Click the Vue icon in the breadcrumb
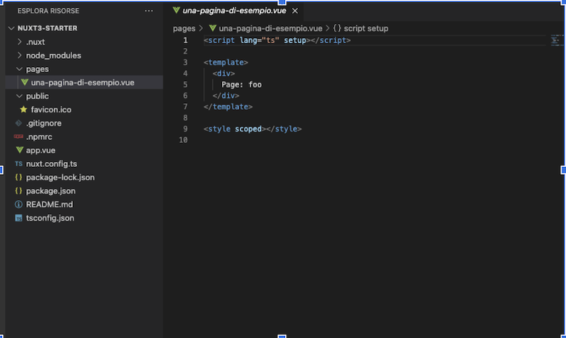 click(x=213, y=28)
